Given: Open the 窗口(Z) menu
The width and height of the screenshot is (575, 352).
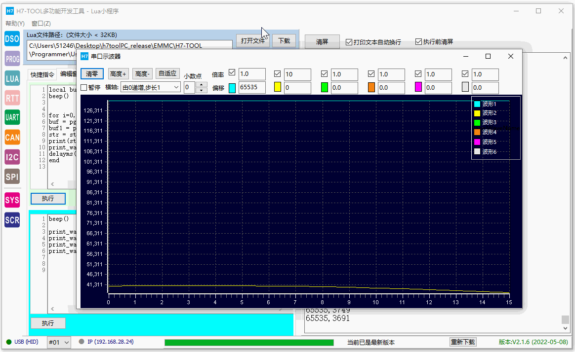Looking at the screenshot, I should point(41,24).
